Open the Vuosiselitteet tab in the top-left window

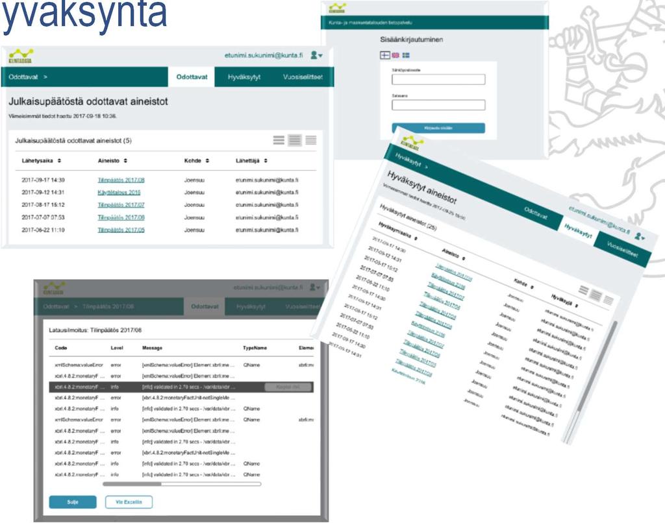click(303, 77)
